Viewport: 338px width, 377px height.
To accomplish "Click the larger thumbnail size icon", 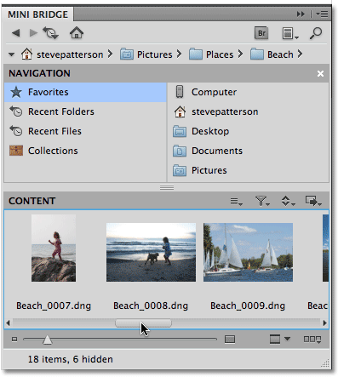I will [x=230, y=340].
